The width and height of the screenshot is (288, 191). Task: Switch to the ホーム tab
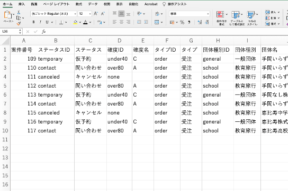[x=7, y=4]
